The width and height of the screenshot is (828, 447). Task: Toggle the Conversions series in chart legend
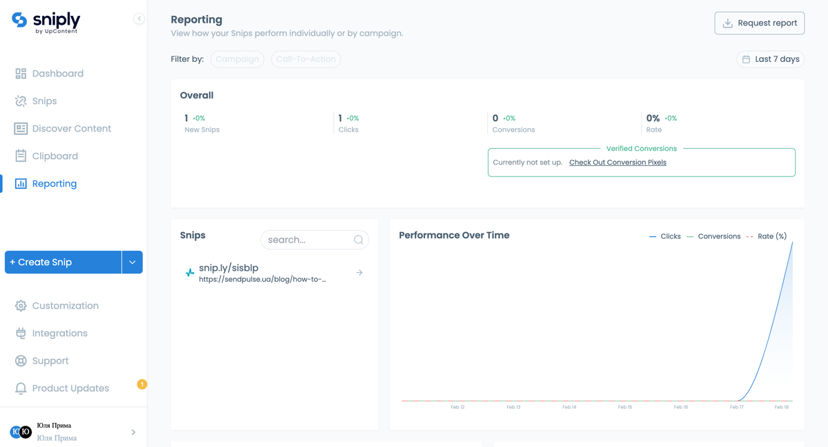(713, 236)
